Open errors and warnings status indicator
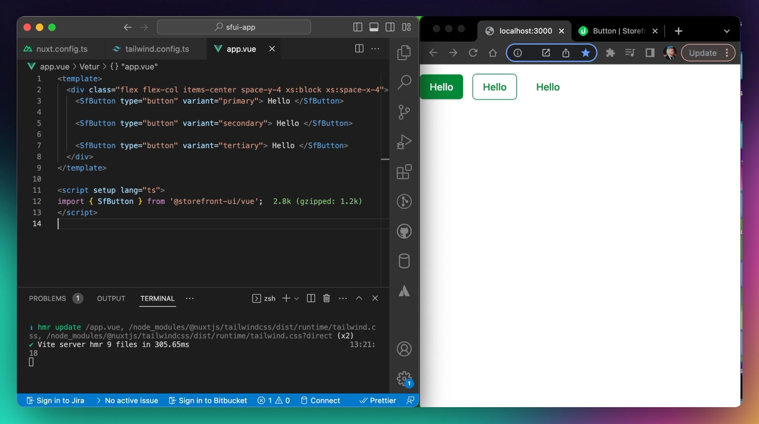Screen dimensions: 759x424 (274, 401)
